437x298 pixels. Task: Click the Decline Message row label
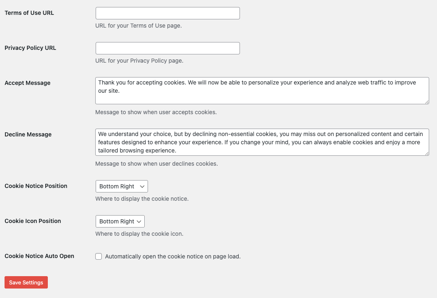coord(28,134)
